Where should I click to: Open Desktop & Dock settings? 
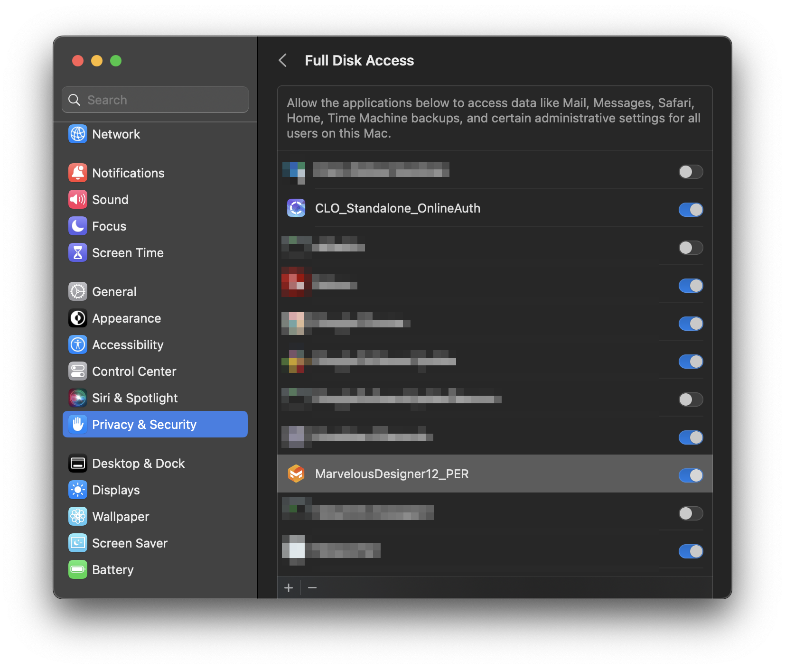(x=138, y=463)
